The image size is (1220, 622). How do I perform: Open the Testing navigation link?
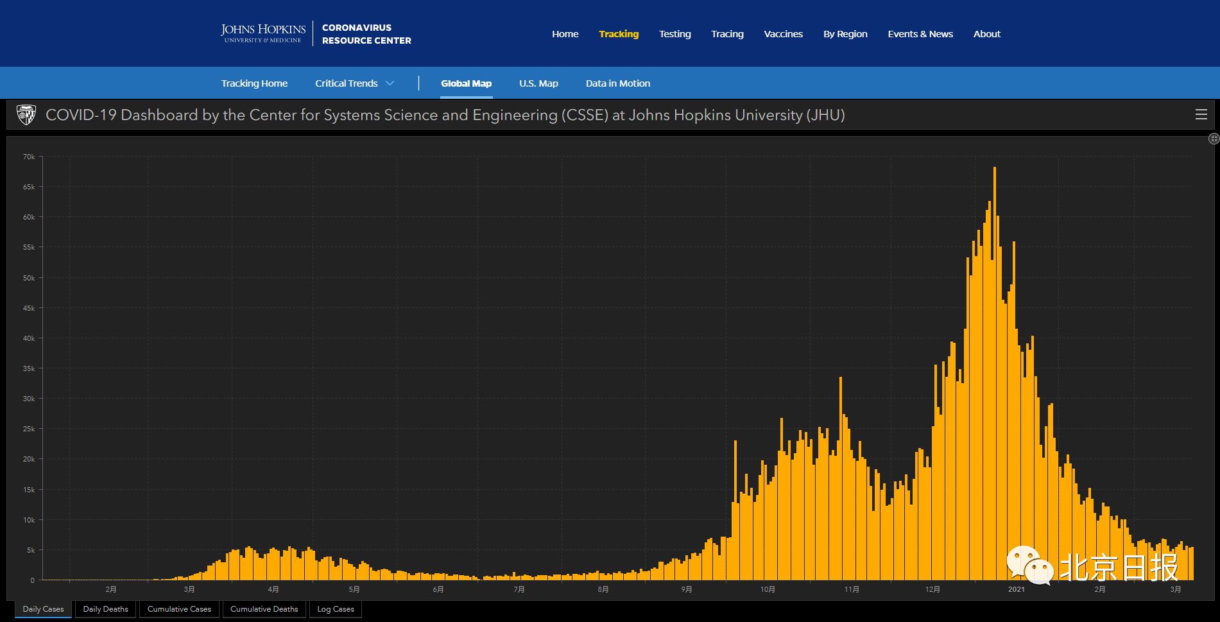click(x=674, y=34)
